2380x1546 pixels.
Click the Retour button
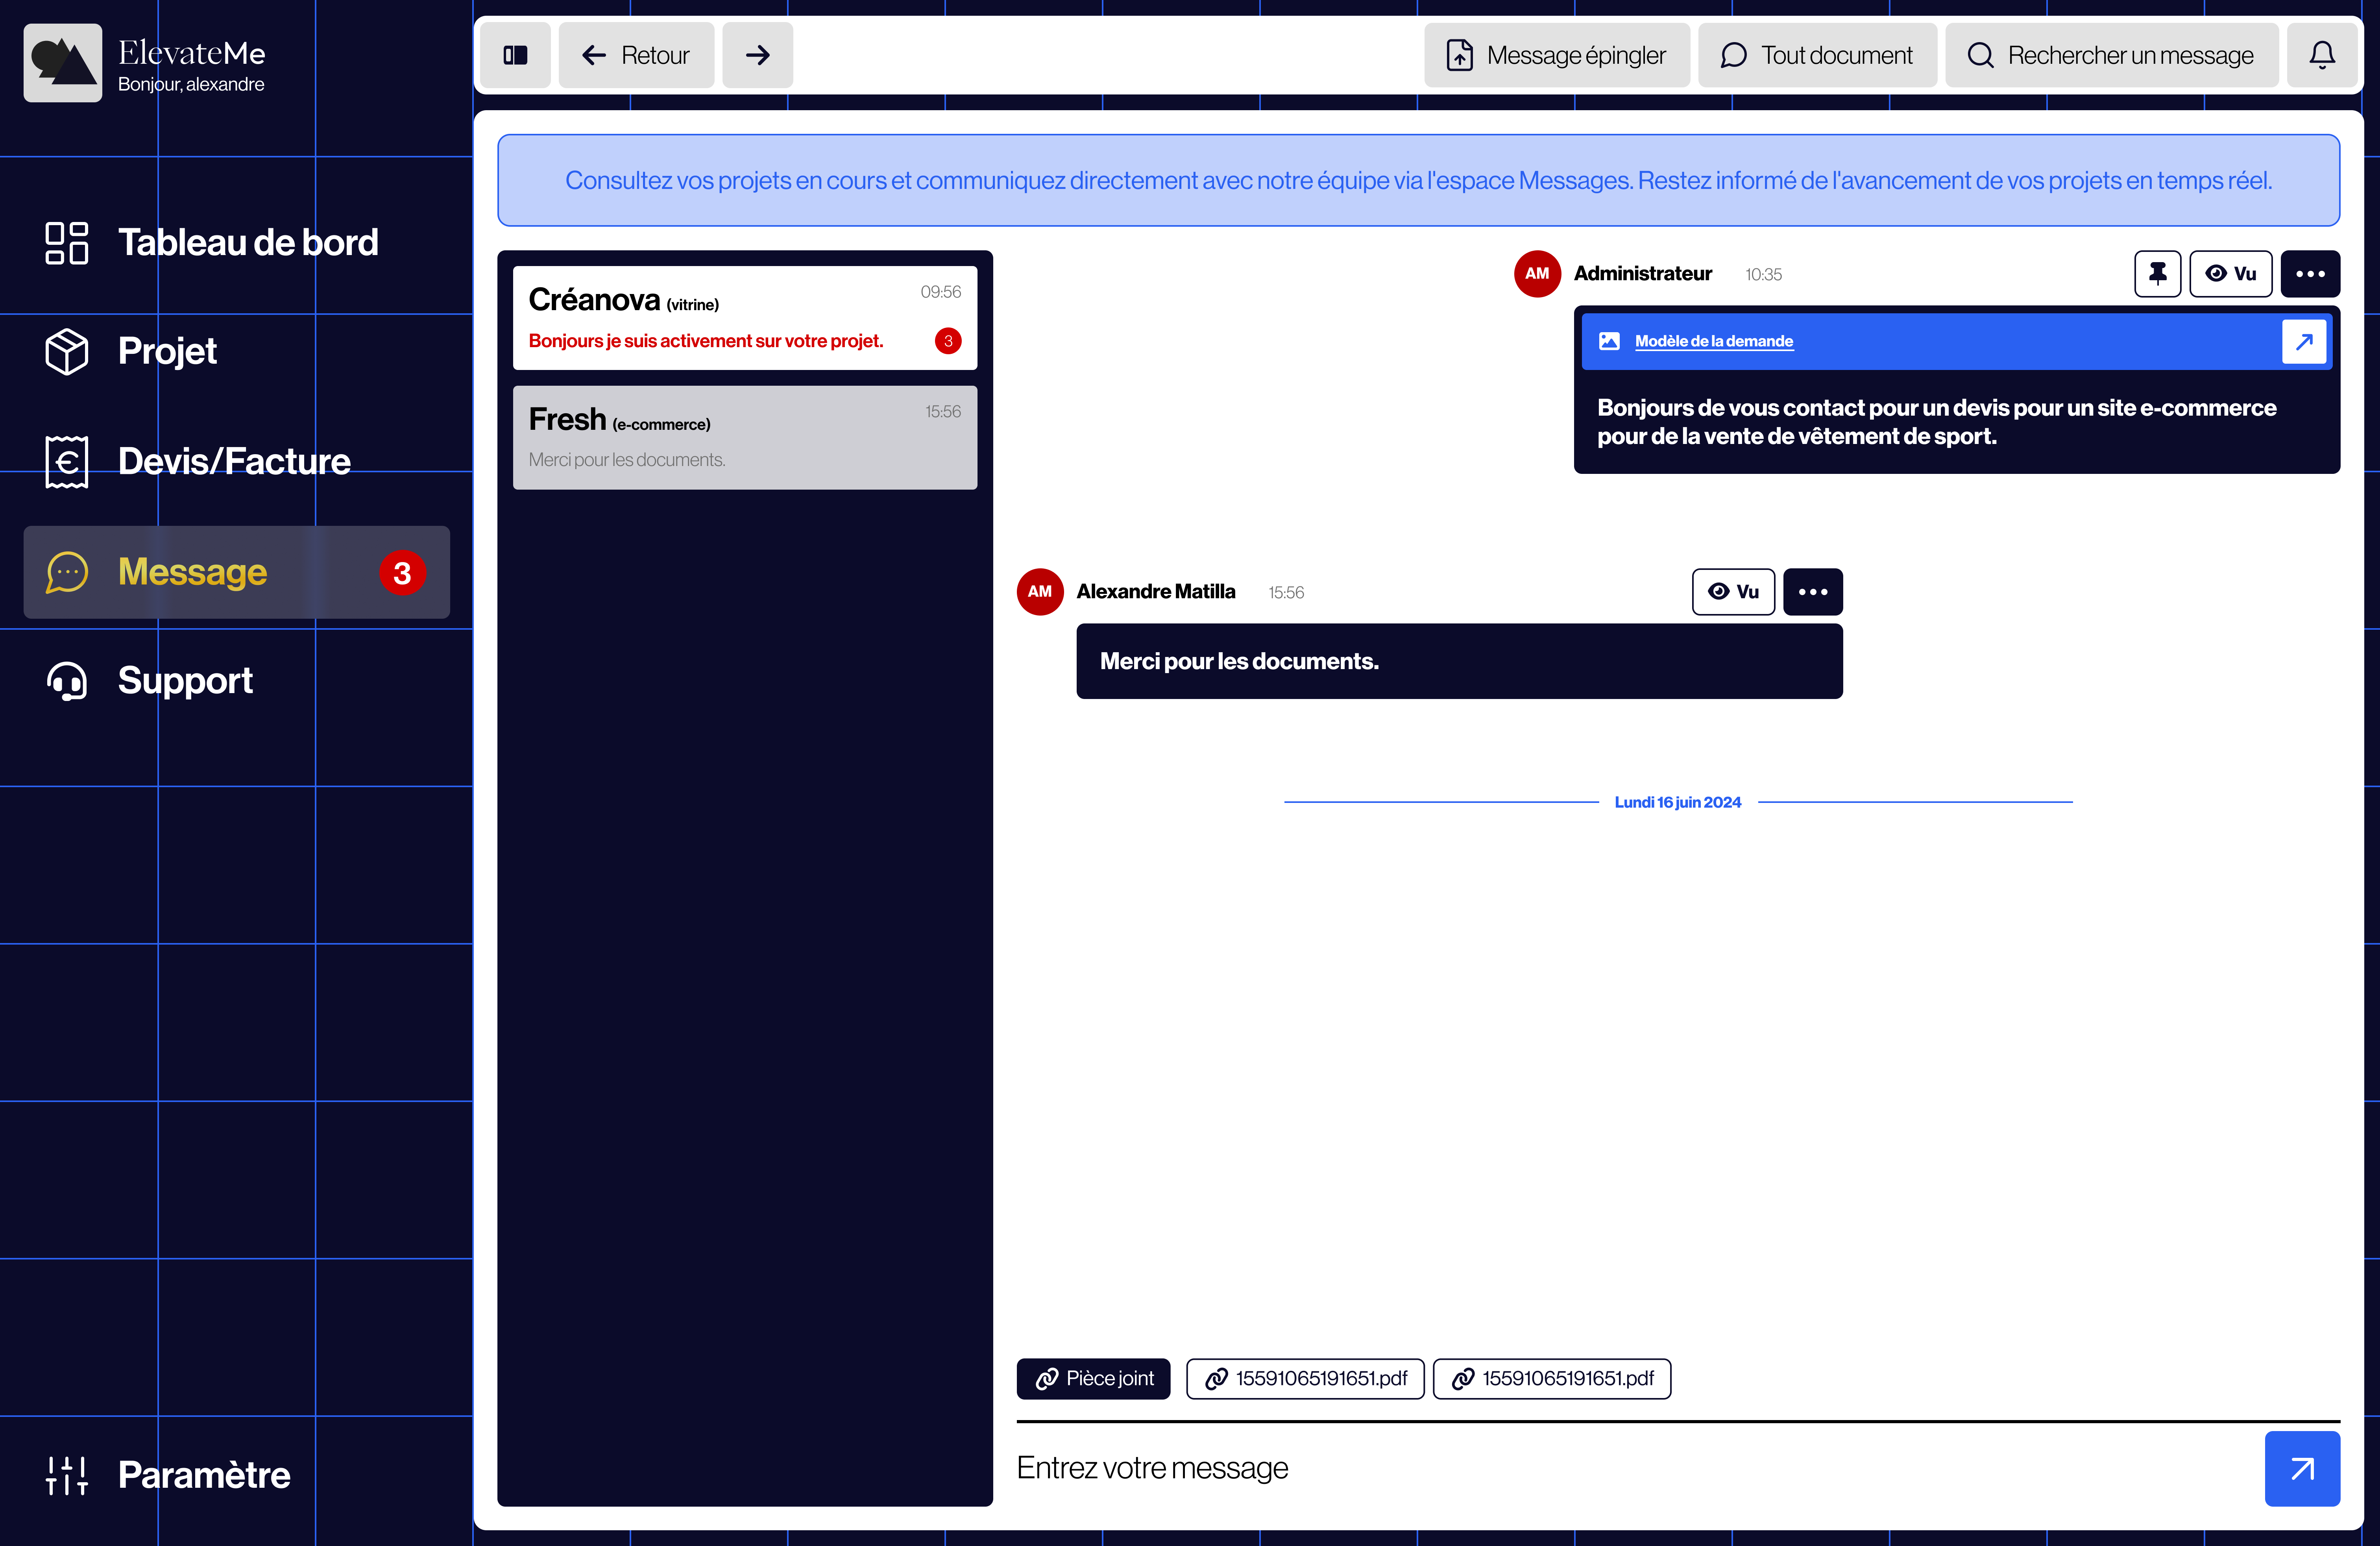pyautogui.click(x=636, y=55)
